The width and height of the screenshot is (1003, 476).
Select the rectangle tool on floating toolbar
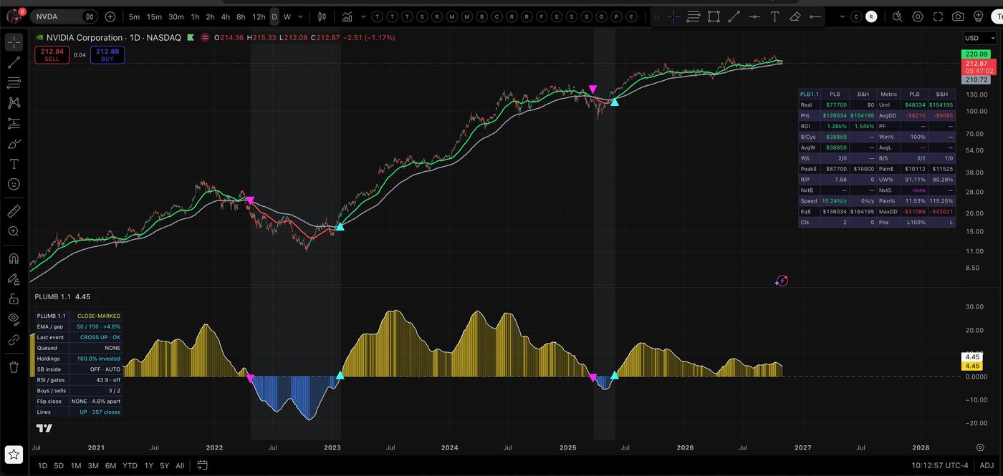point(714,16)
